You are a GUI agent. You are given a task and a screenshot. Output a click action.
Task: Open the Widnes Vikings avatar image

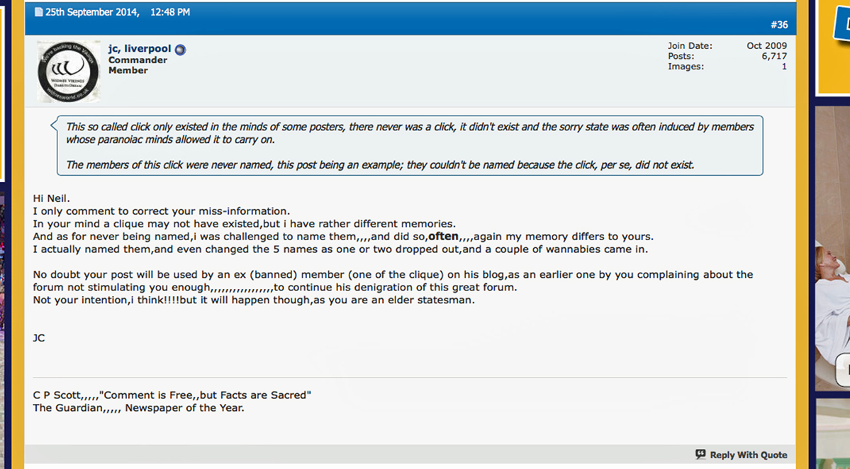click(x=68, y=72)
